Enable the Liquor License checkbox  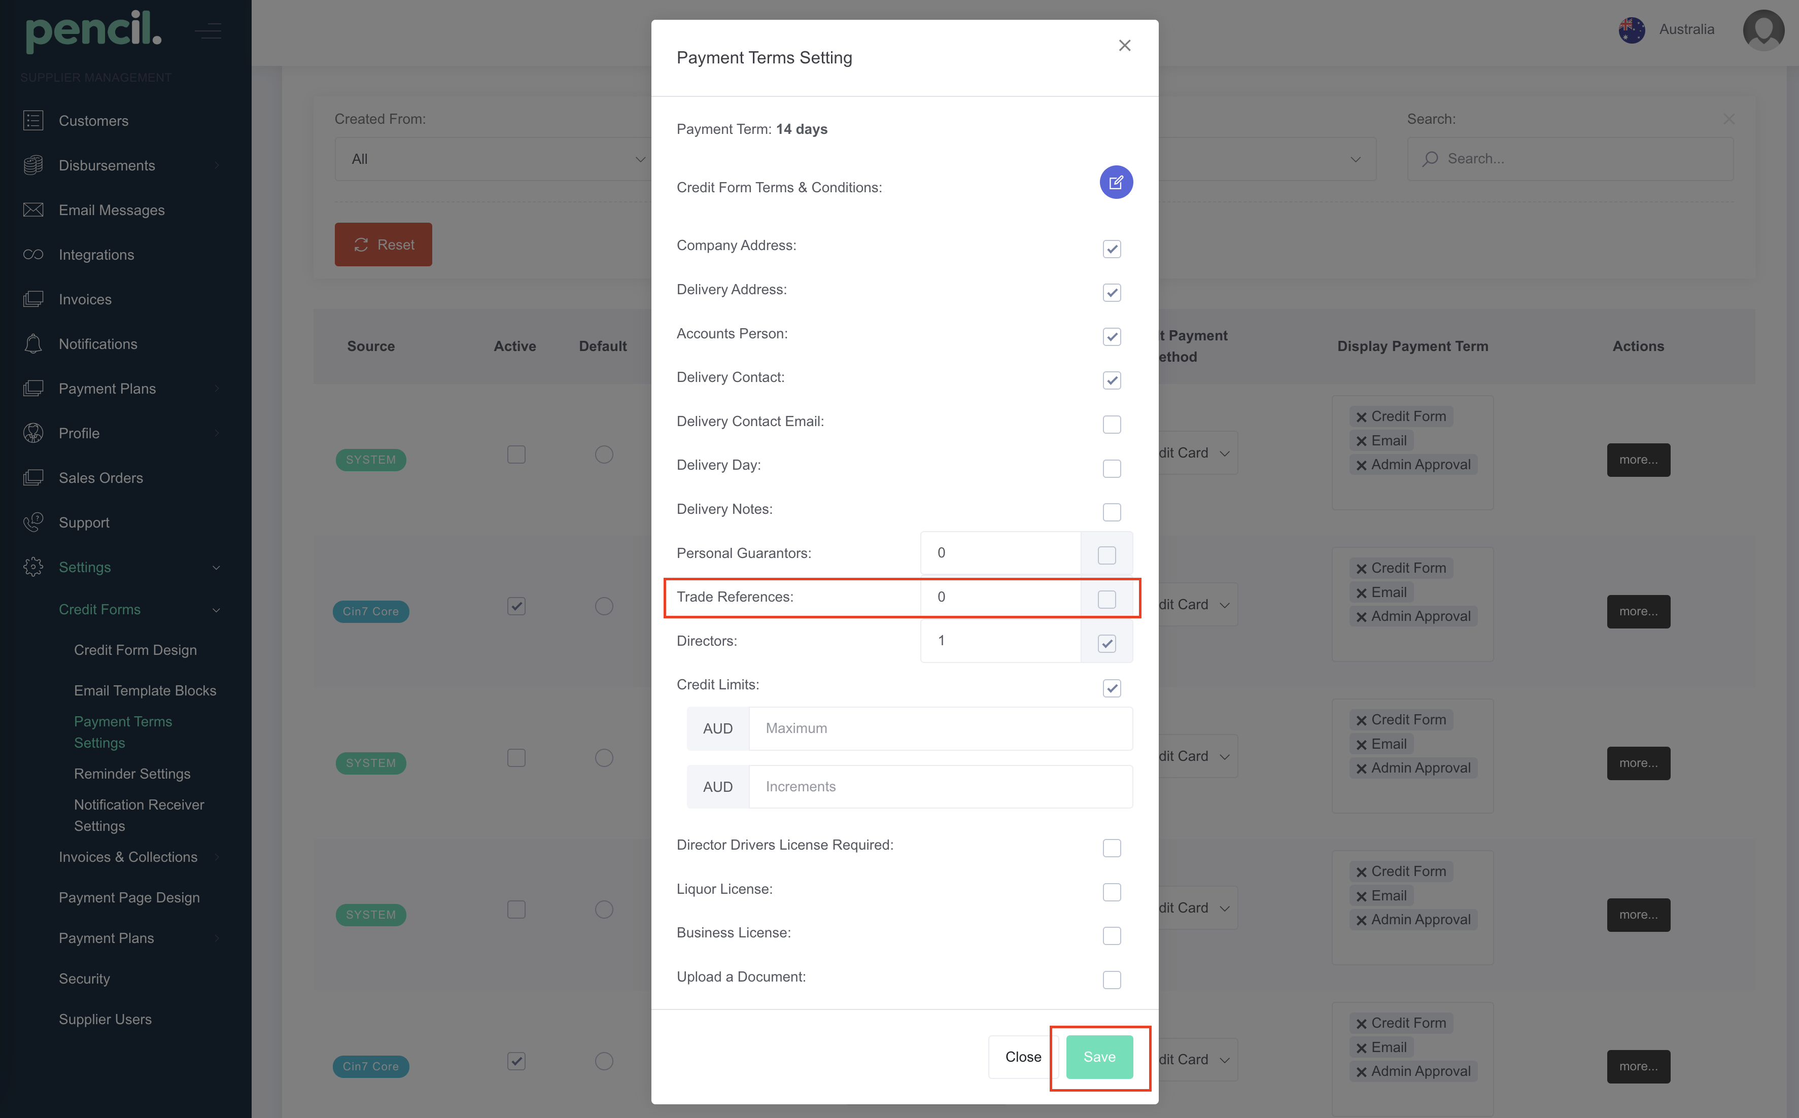(1112, 892)
